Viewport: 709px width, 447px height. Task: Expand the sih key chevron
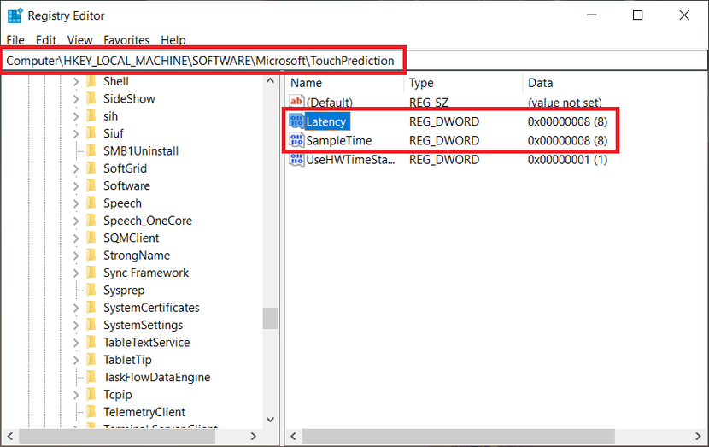[76, 116]
